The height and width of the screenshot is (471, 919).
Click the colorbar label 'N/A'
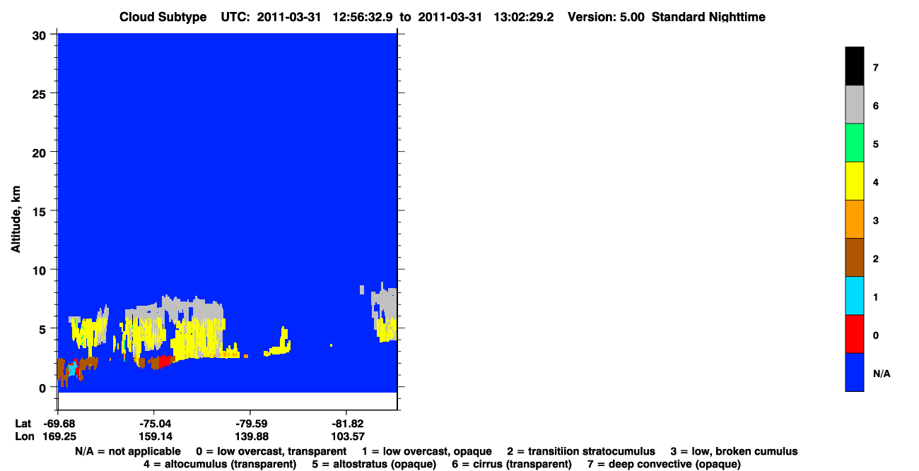[x=882, y=374]
